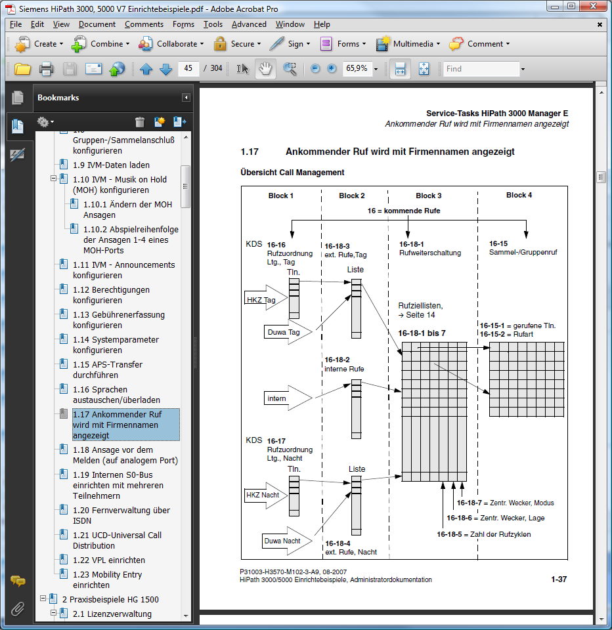Click the Save floppy disk icon

(x=70, y=69)
